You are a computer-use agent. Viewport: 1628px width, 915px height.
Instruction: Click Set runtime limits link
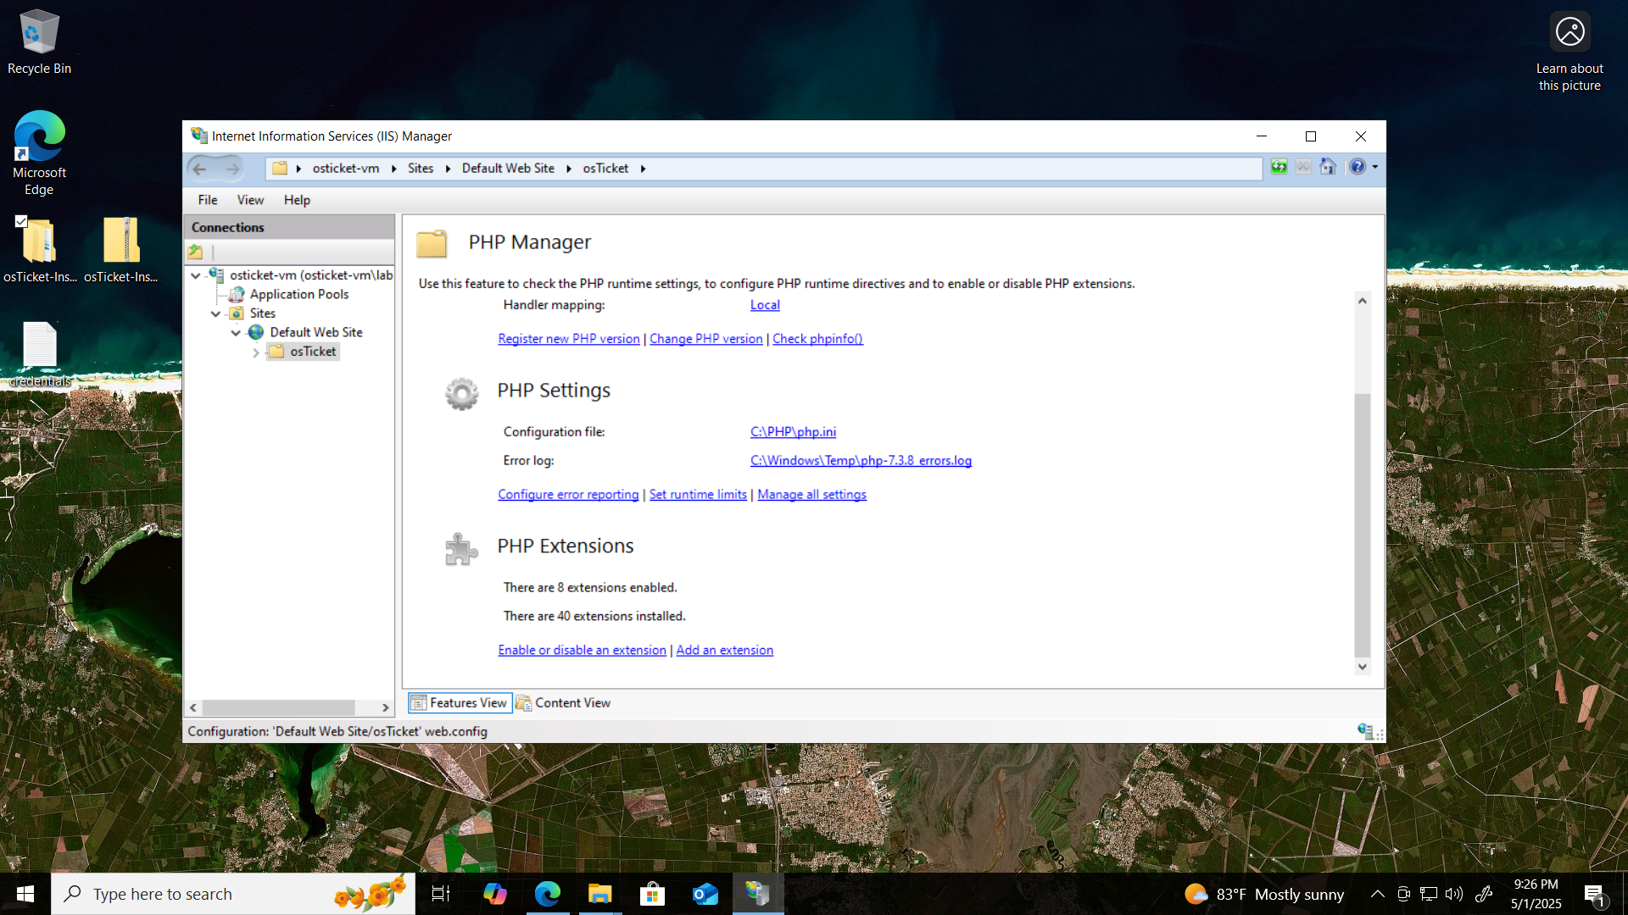698,495
